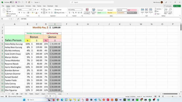Screen dimensions: 182x102
Task: Toggle Normal view in status bar
Action: click(x=156, y=96)
